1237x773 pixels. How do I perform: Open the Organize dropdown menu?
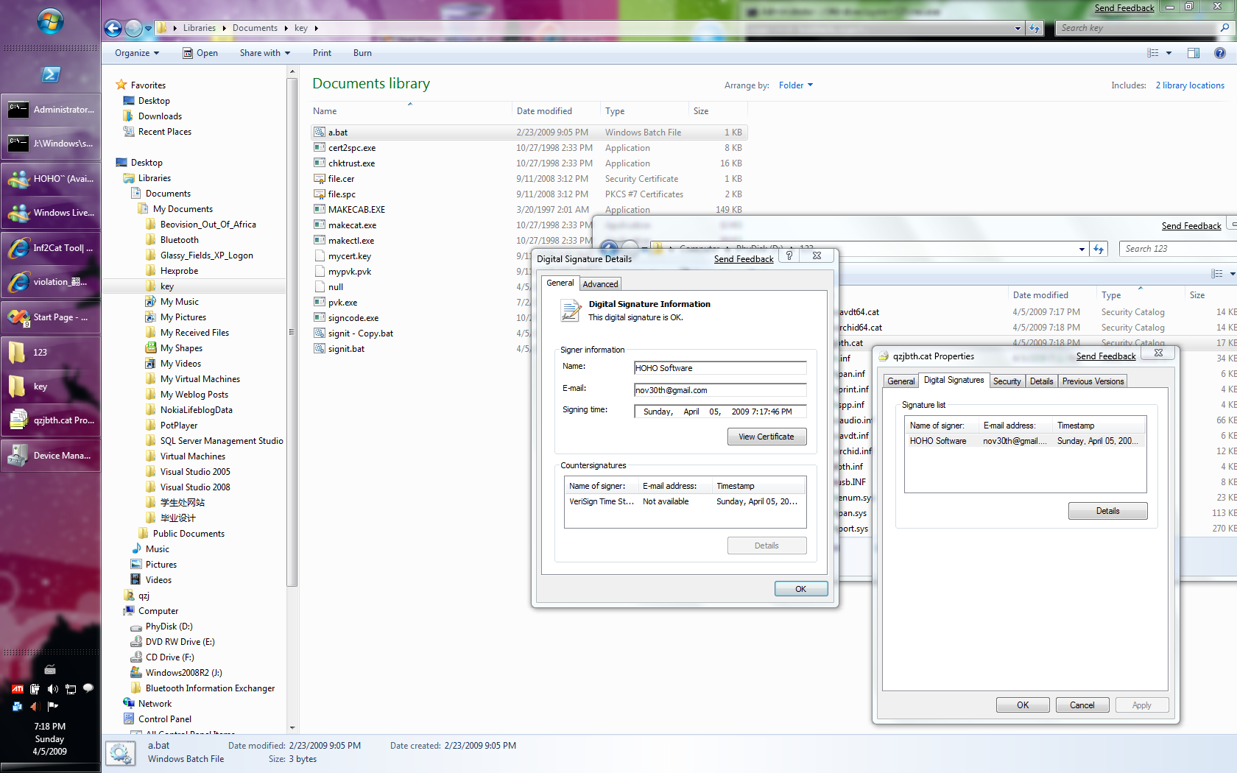pos(137,53)
